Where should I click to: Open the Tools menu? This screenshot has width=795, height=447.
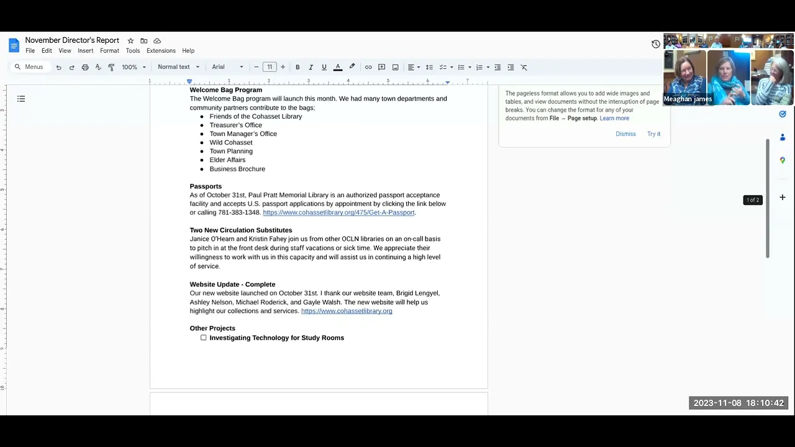coord(133,51)
